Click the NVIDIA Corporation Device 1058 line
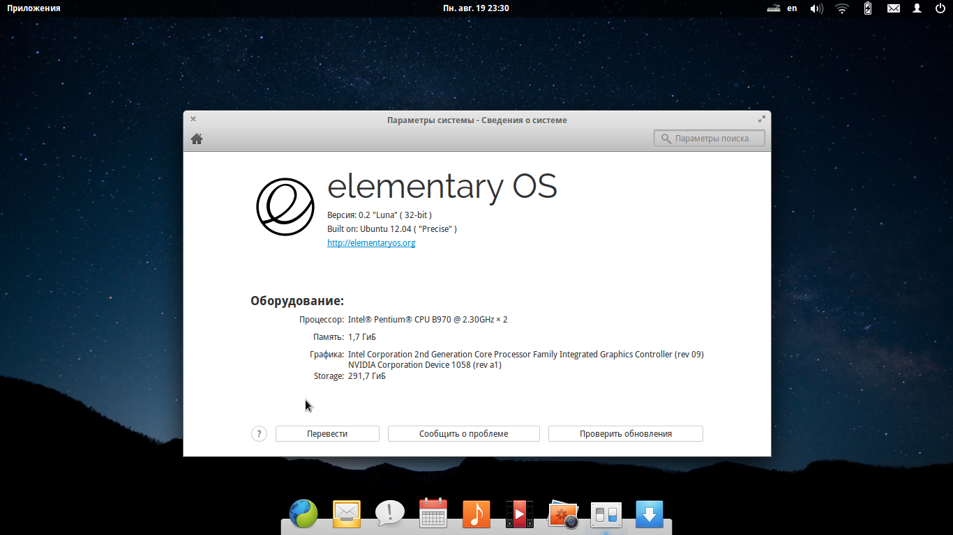The height and width of the screenshot is (535, 953). [x=425, y=365]
